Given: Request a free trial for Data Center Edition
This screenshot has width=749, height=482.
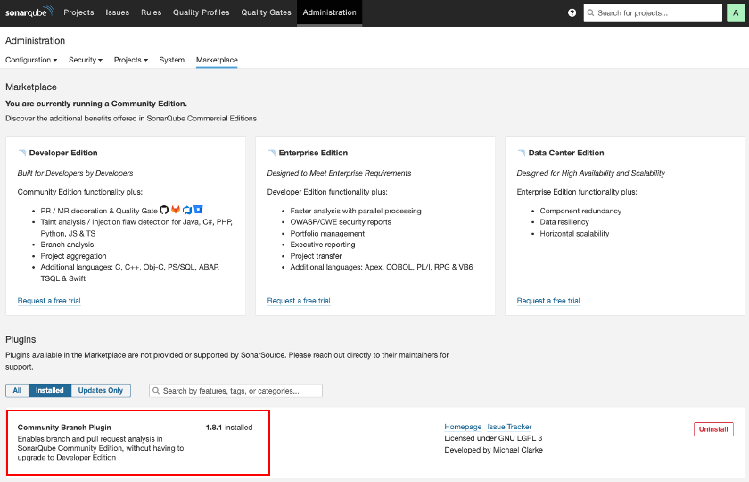Looking at the screenshot, I should (548, 301).
